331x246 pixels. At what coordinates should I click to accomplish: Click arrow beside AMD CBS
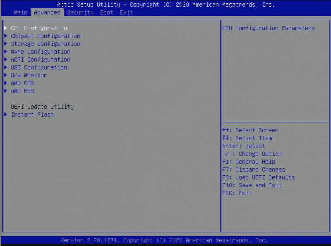[6, 83]
